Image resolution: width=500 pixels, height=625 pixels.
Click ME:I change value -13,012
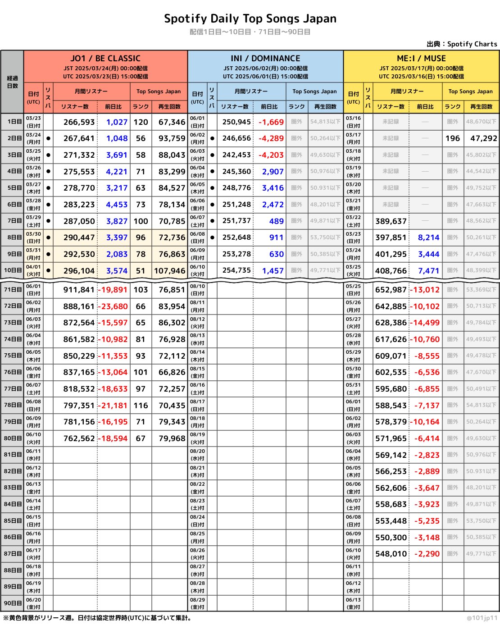tap(425, 290)
